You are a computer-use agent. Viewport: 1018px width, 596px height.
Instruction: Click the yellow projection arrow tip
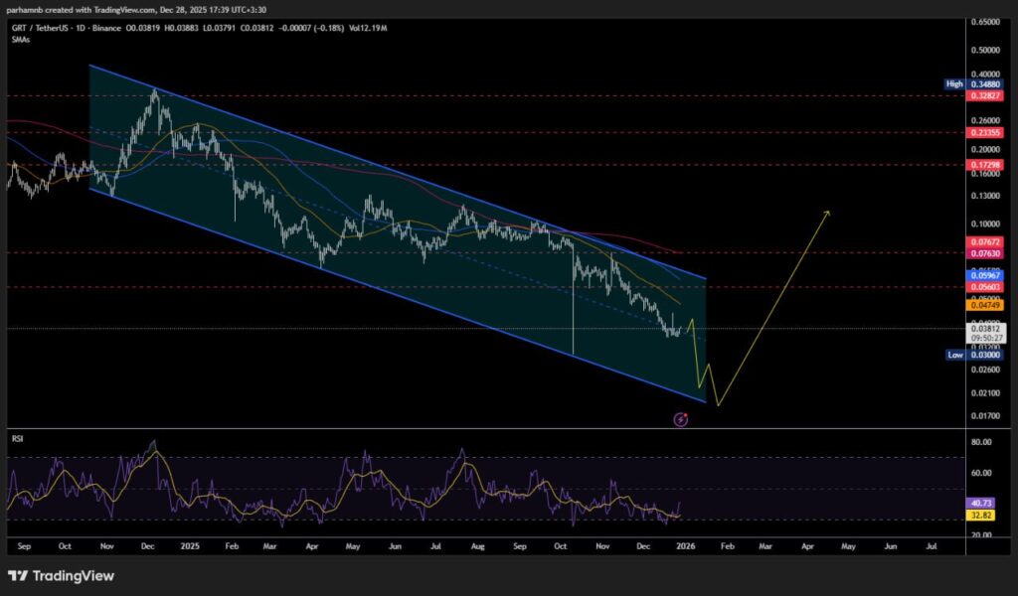tap(827, 213)
